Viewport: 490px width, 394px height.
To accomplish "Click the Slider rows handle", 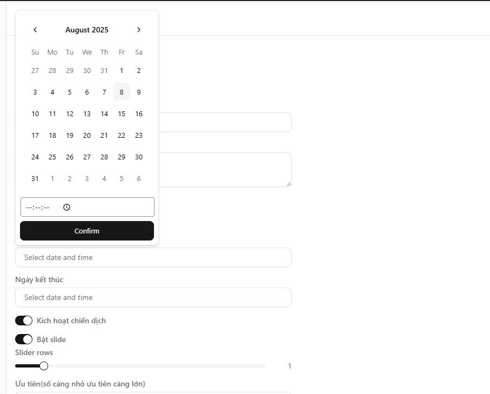I will [44, 366].
